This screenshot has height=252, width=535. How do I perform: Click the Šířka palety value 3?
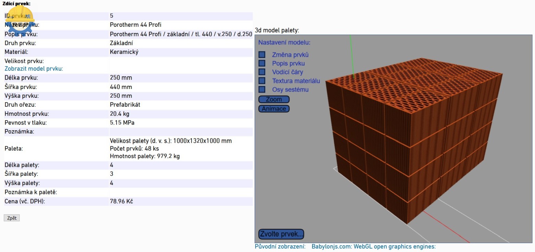click(x=111, y=174)
